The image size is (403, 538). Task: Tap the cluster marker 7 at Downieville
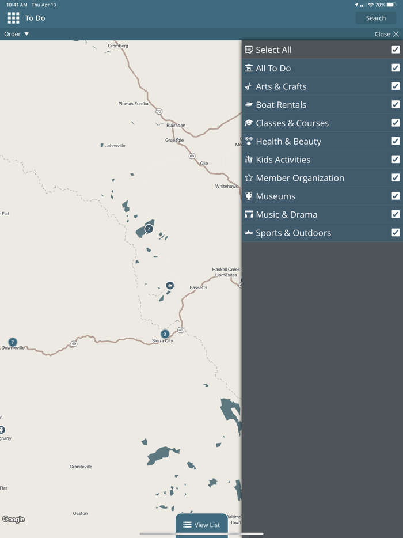point(13,342)
